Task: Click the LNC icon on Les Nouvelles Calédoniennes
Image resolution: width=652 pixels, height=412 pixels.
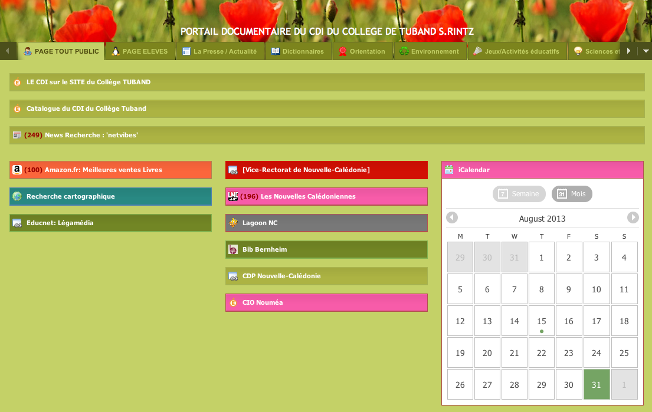Action: 233,196
